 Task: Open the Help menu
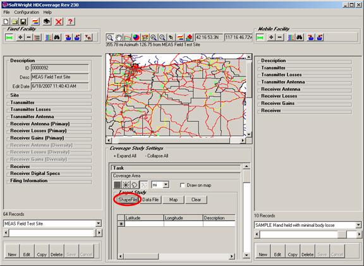coord(47,12)
